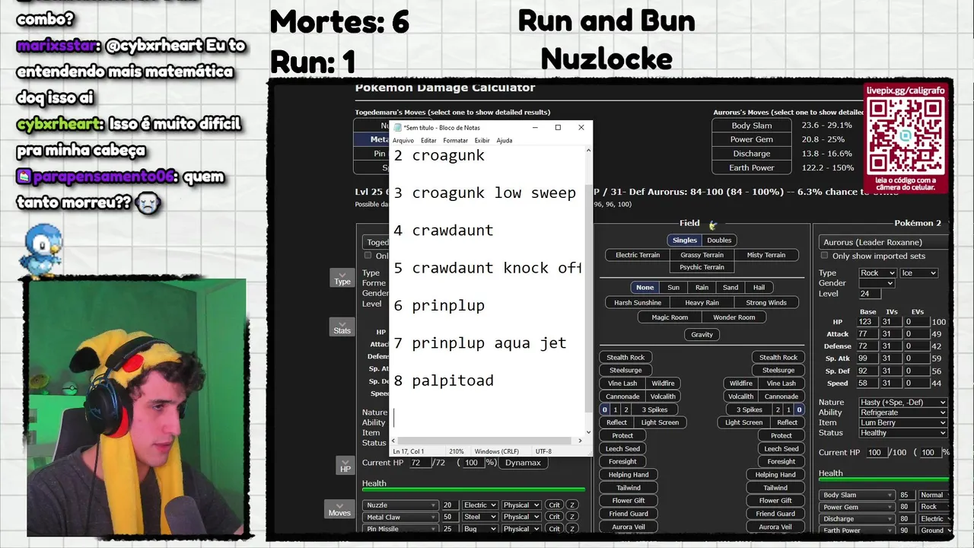Open Healthy status dropdown
The height and width of the screenshot is (548, 974).
(x=903, y=432)
